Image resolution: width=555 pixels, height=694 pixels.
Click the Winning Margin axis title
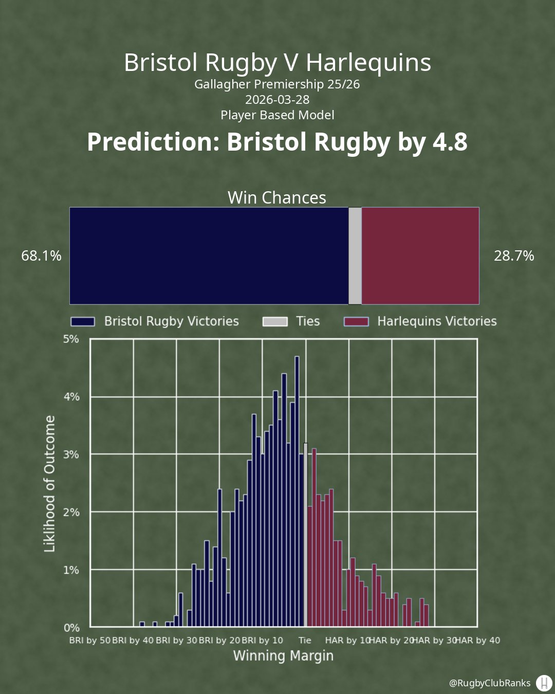pyautogui.click(x=283, y=655)
